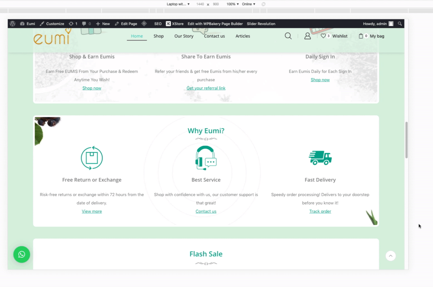The height and width of the screenshot is (287, 433).
Task: Open the Laptop device preset dropdown
Action: pos(178,4)
